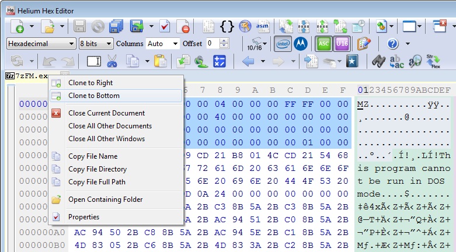Image resolution: width=456 pixels, height=252 pixels.
Task: Click the New document icon with green plus
Action: click(x=18, y=26)
